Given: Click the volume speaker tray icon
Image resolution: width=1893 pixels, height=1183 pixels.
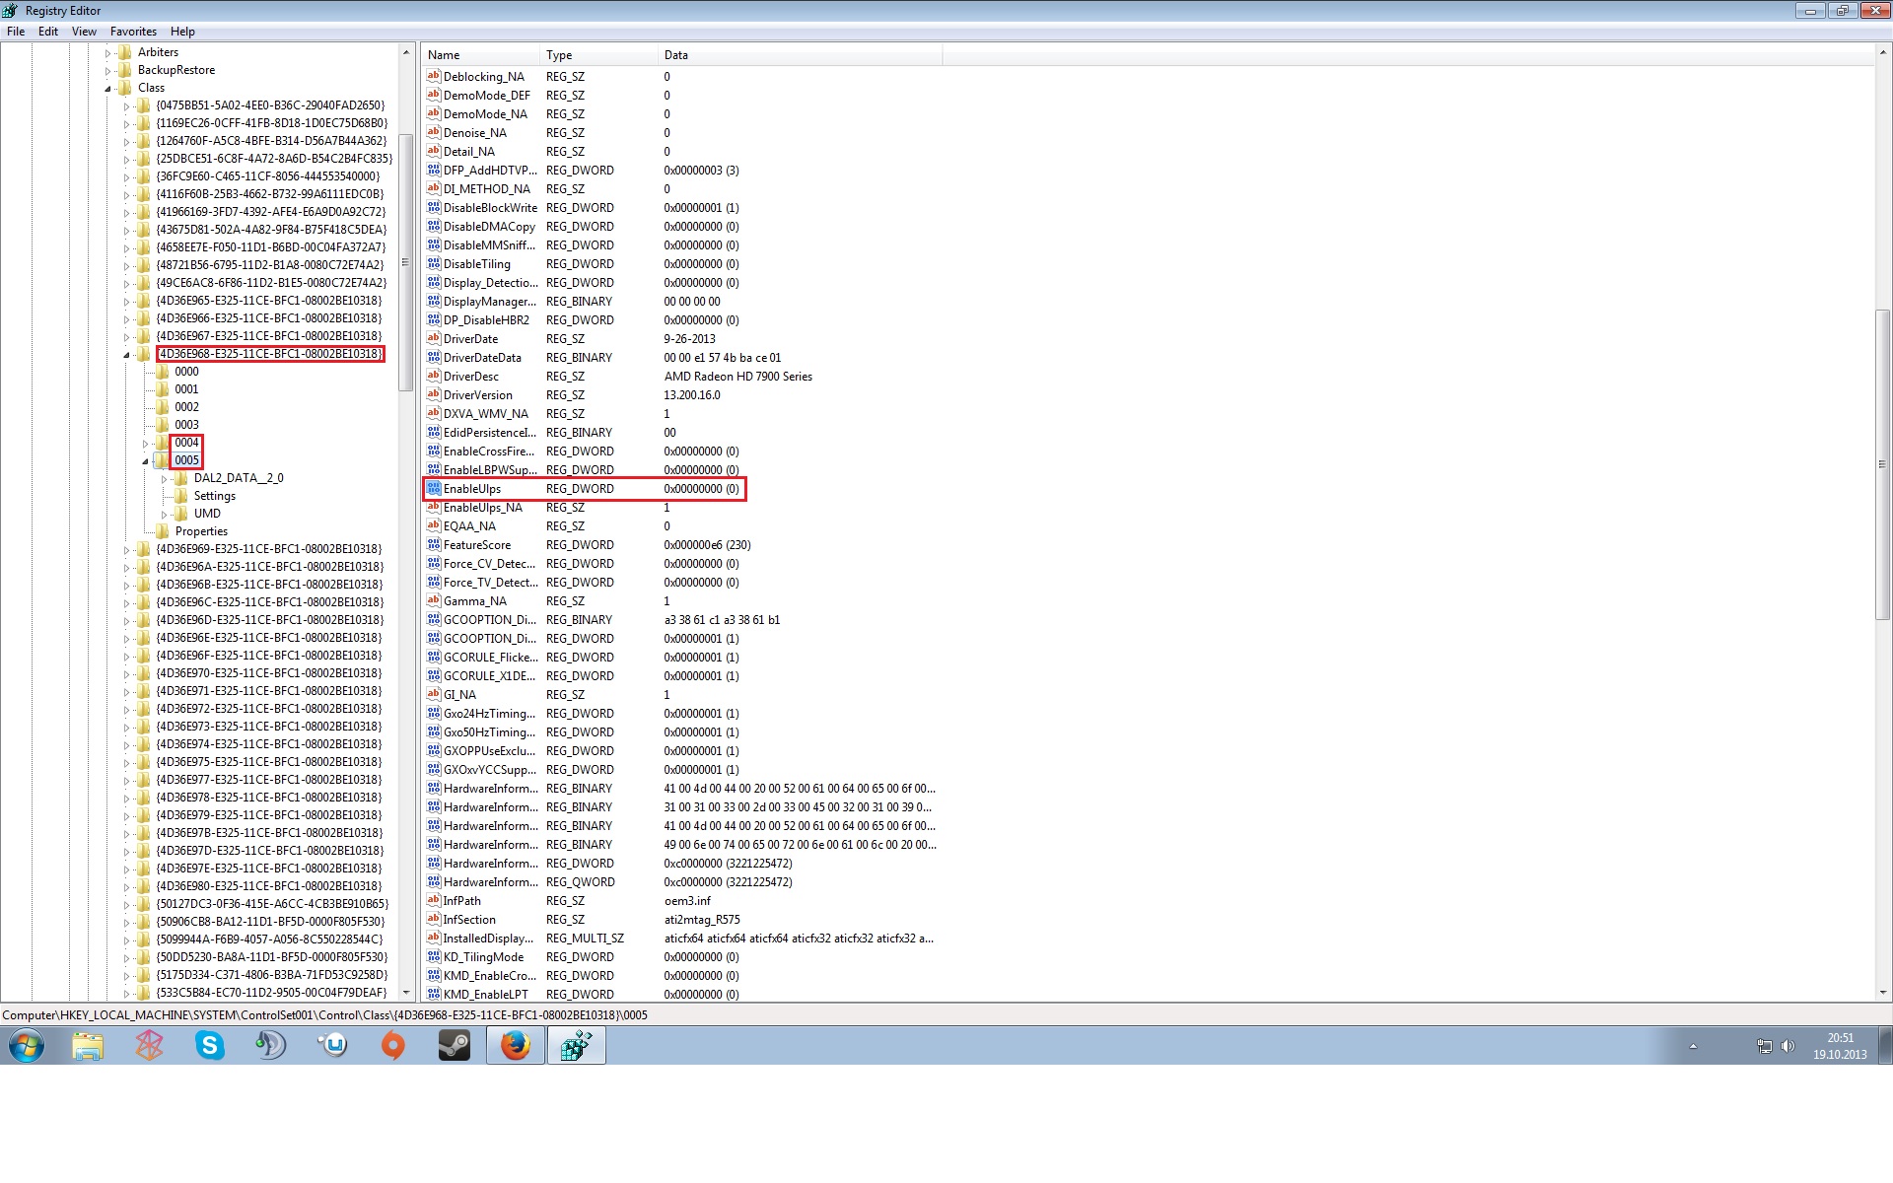Looking at the screenshot, I should [x=1788, y=1046].
